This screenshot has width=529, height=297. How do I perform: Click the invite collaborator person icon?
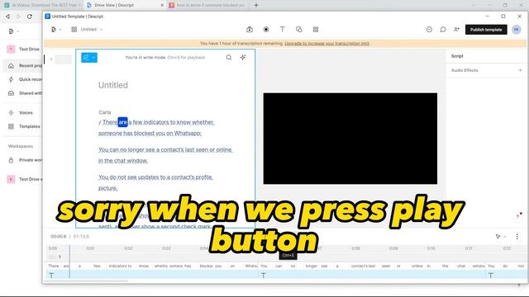pos(456,30)
